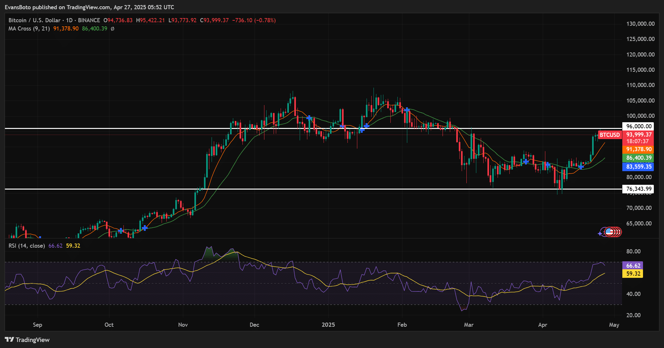Click the 110,000.00 price axis tick

[640, 85]
